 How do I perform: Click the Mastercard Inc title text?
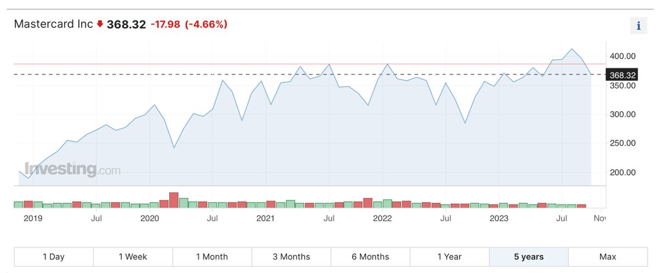[x=53, y=24]
